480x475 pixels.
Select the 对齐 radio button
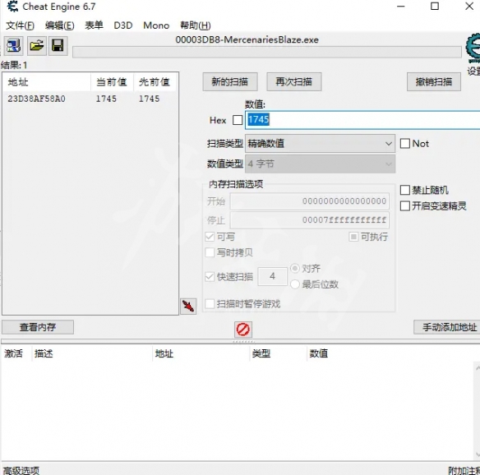(x=295, y=269)
